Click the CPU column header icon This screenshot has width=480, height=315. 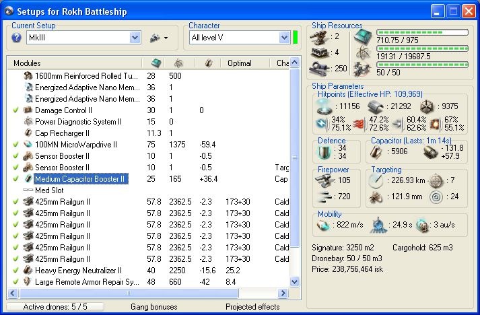(156, 63)
